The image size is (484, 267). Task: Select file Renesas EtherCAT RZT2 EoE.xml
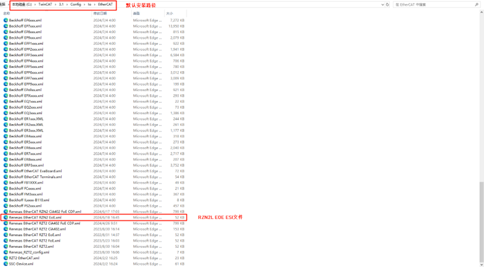[x=35, y=235]
